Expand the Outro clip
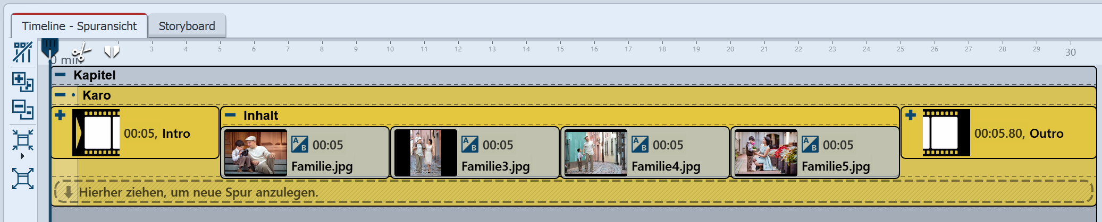 click(x=911, y=115)
